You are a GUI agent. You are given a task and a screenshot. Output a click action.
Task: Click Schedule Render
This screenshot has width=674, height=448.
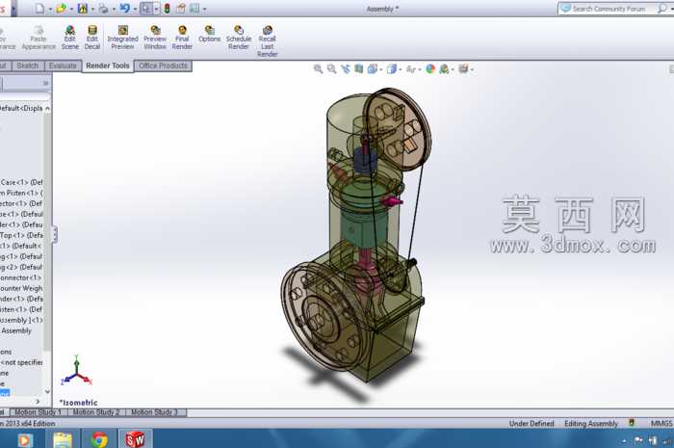(x=239, y=38)
